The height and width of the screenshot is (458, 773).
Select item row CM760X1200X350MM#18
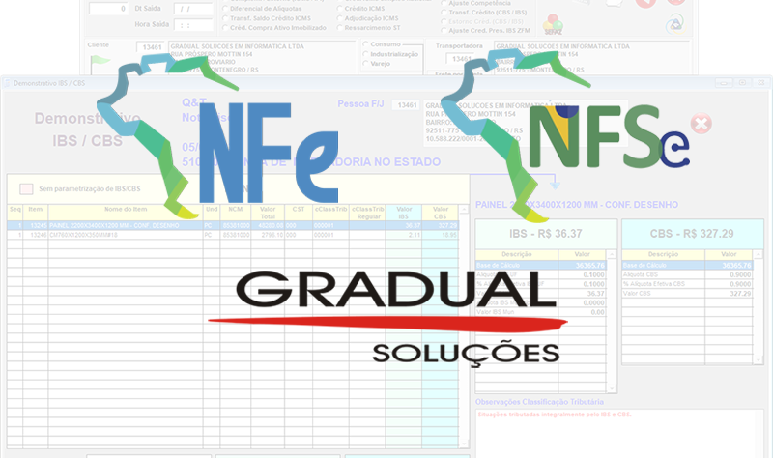pyautogui.click(x=233, y=235)
